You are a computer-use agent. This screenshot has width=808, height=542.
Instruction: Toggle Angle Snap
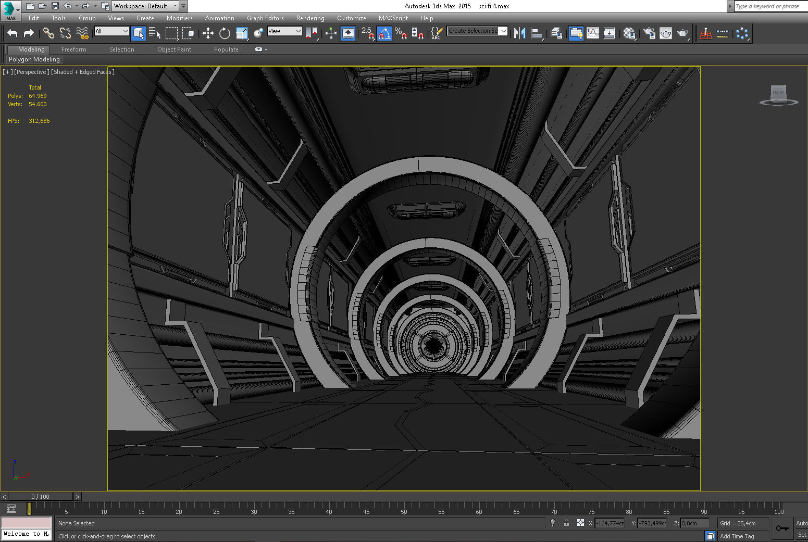384,33
